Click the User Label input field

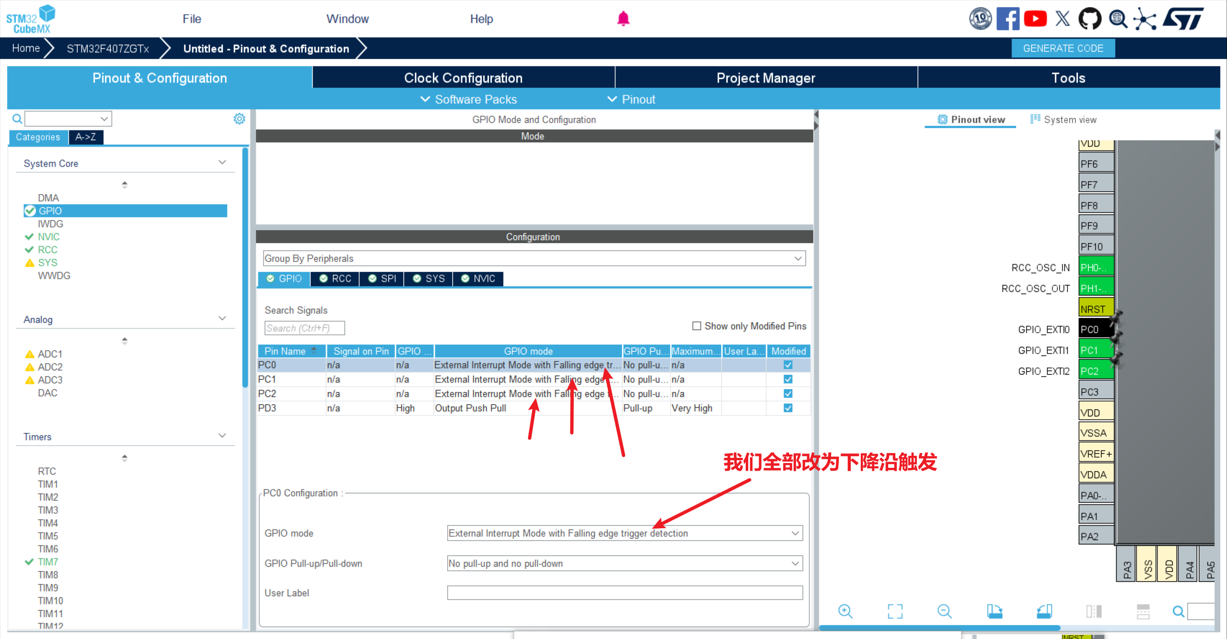point(625,593)
